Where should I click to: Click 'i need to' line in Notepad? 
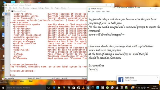pyautogui.click(x=93, y=69)
